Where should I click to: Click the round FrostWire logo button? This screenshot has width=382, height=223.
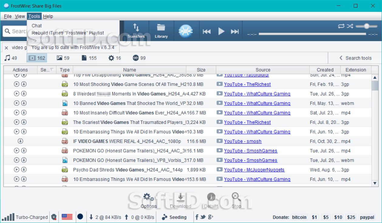186,31
